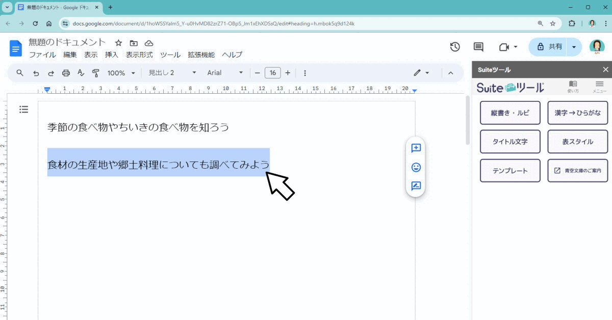Screen dimensions: 612x320
Task: Add an emoji reaction to selection
Action: tap(416, 167)
